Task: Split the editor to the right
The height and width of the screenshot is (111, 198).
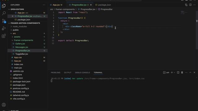Action: [190, 5]
